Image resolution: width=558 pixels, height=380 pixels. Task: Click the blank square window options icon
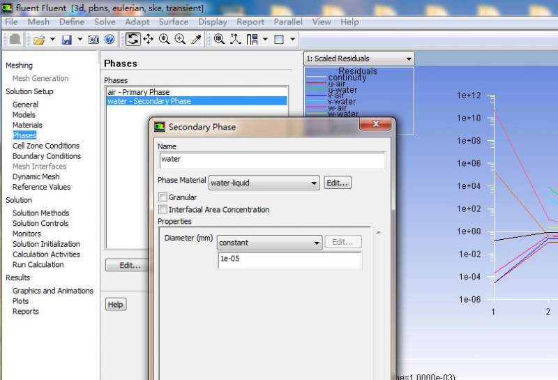[x=280, y=39]
